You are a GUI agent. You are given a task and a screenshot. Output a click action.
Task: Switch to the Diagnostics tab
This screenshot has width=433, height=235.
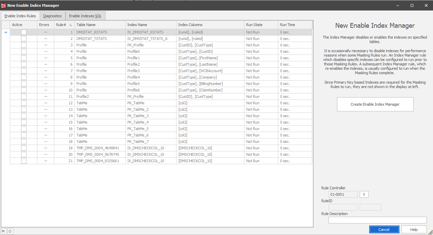(x=52, y=16)
